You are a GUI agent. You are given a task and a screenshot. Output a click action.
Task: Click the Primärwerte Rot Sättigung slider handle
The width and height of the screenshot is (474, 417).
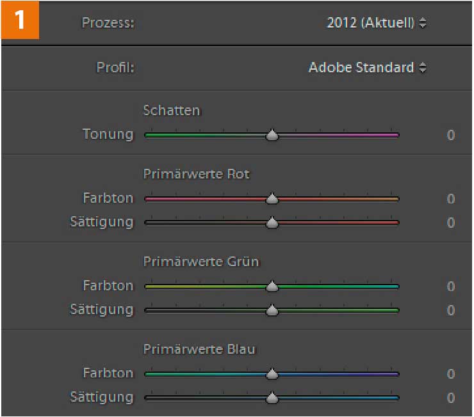click(272, 223)
